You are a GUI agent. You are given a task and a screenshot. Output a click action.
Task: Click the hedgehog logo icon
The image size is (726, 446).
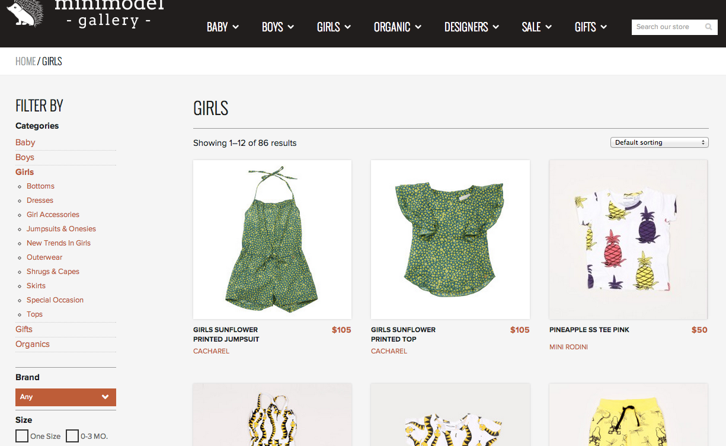click(x=24, y=14)
